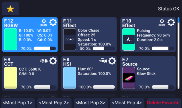The height and width of the screenshot is (108, 182).
Task: Click the F.12 RGBW 70.0% intensity bar
Action: click(45, 49)
